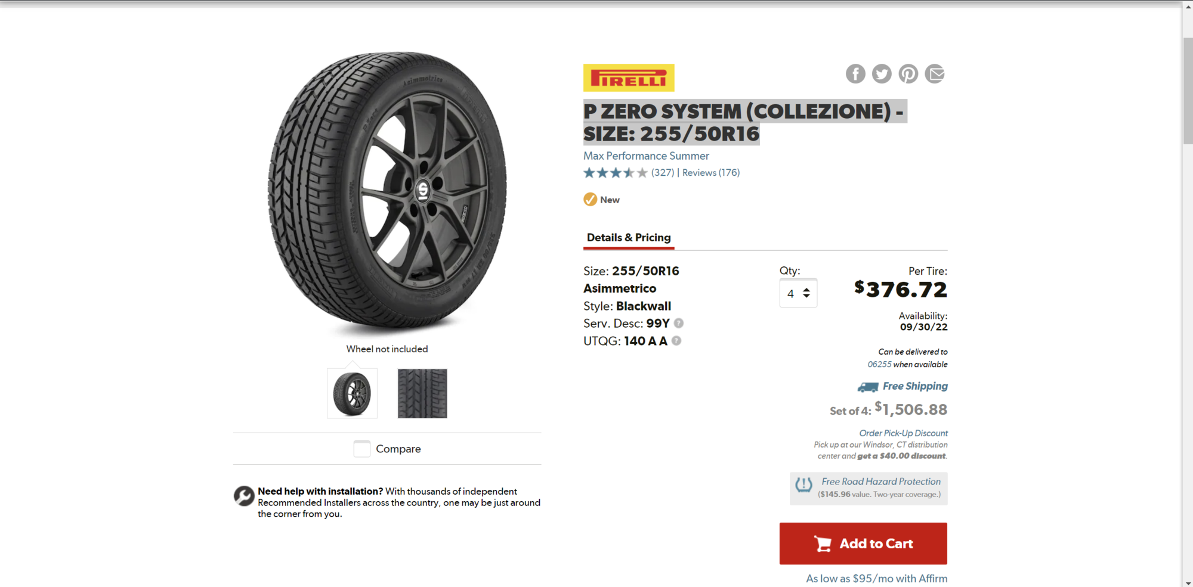Open the Serv. Desc 99Y help tooltip

click(x=679, y=323)
